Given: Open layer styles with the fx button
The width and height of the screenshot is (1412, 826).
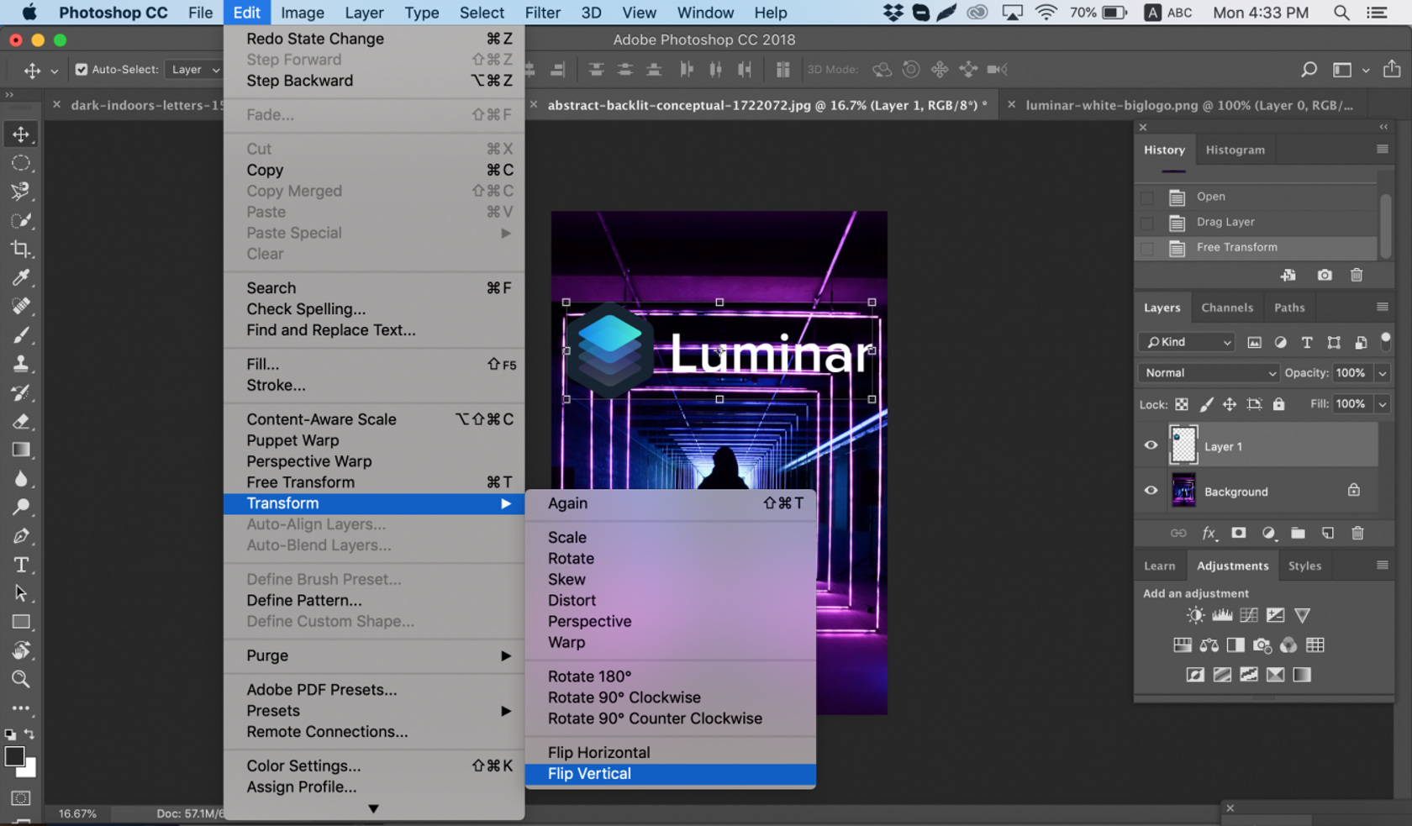Looking at the screenshot, I should 1209,533.
